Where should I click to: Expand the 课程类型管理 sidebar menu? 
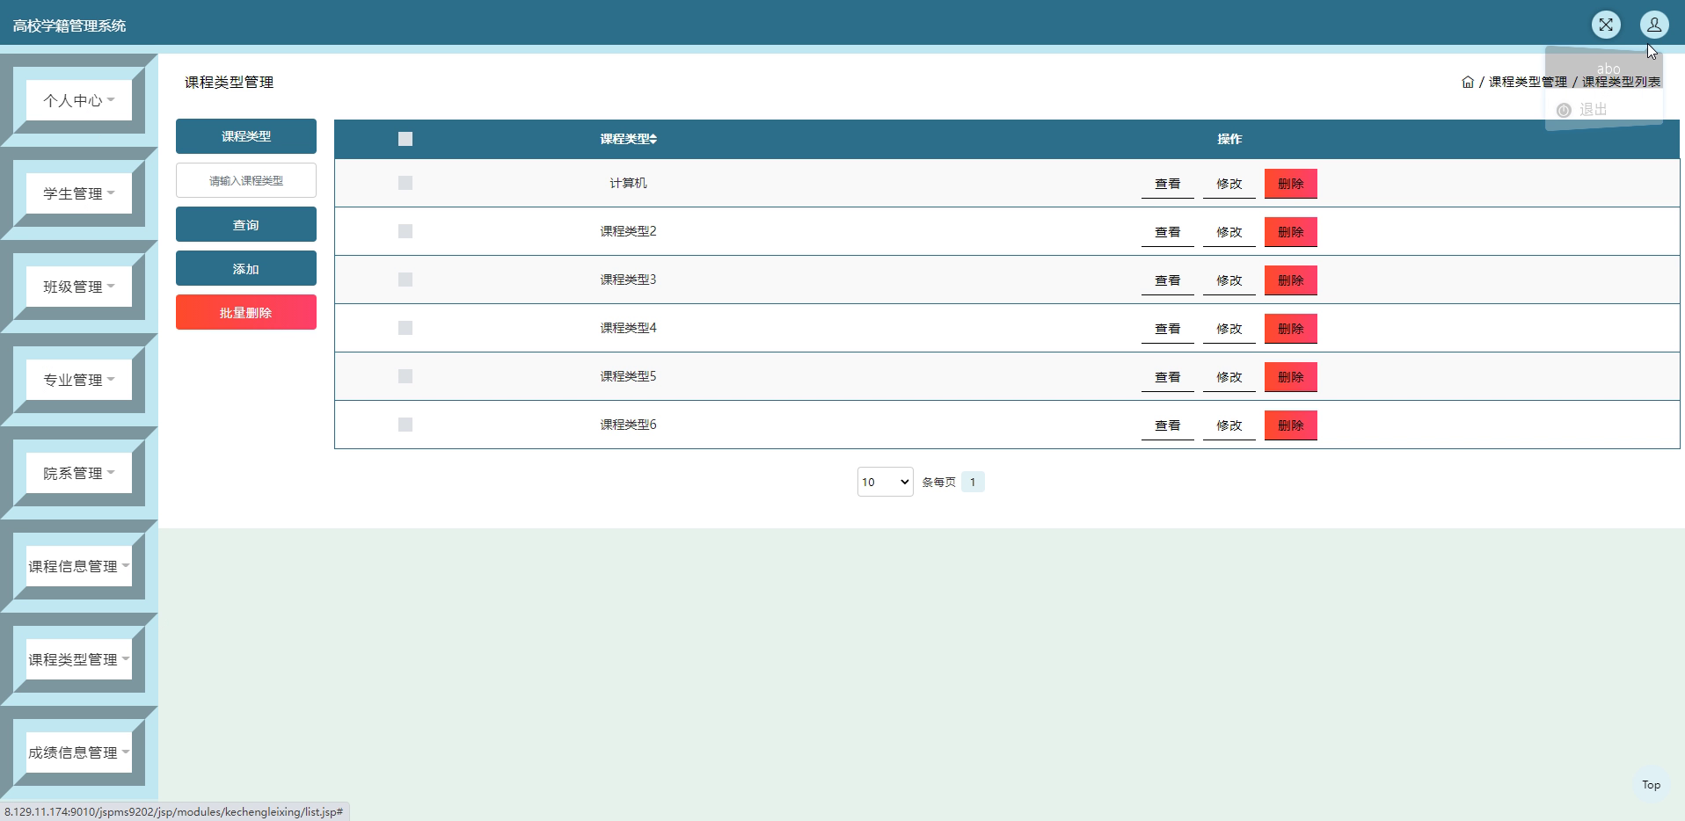coord(79,659)
